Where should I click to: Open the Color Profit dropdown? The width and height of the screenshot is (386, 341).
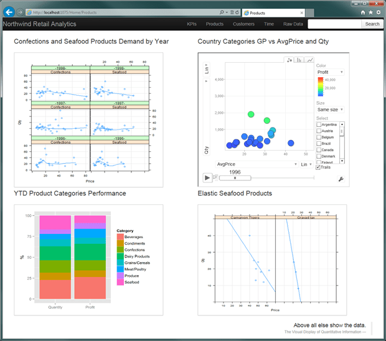coord(330,72)
